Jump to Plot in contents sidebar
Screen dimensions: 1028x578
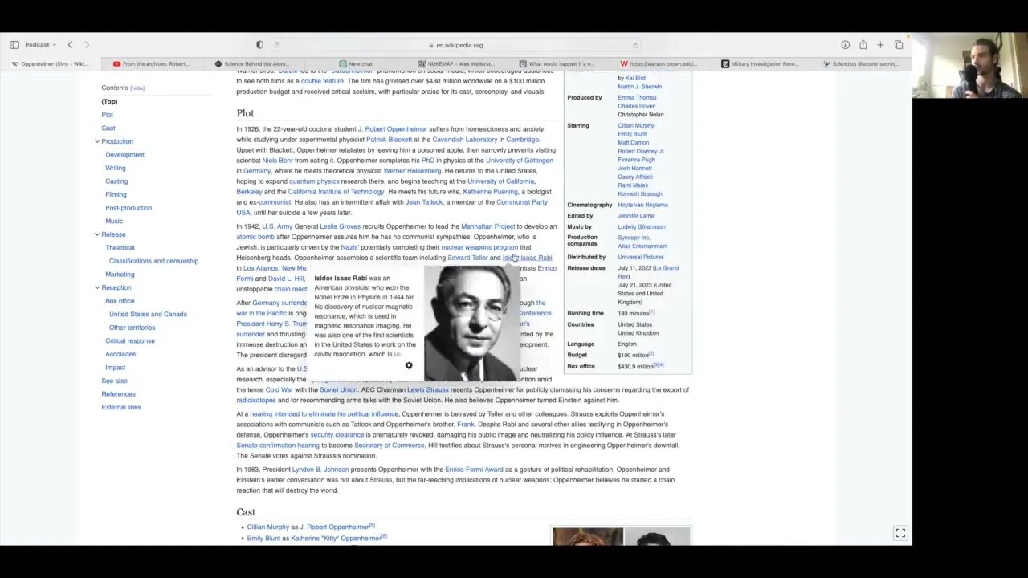pos(107,115)
